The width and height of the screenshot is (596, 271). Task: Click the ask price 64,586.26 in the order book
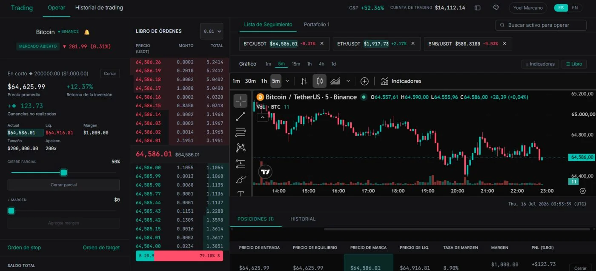148,62
